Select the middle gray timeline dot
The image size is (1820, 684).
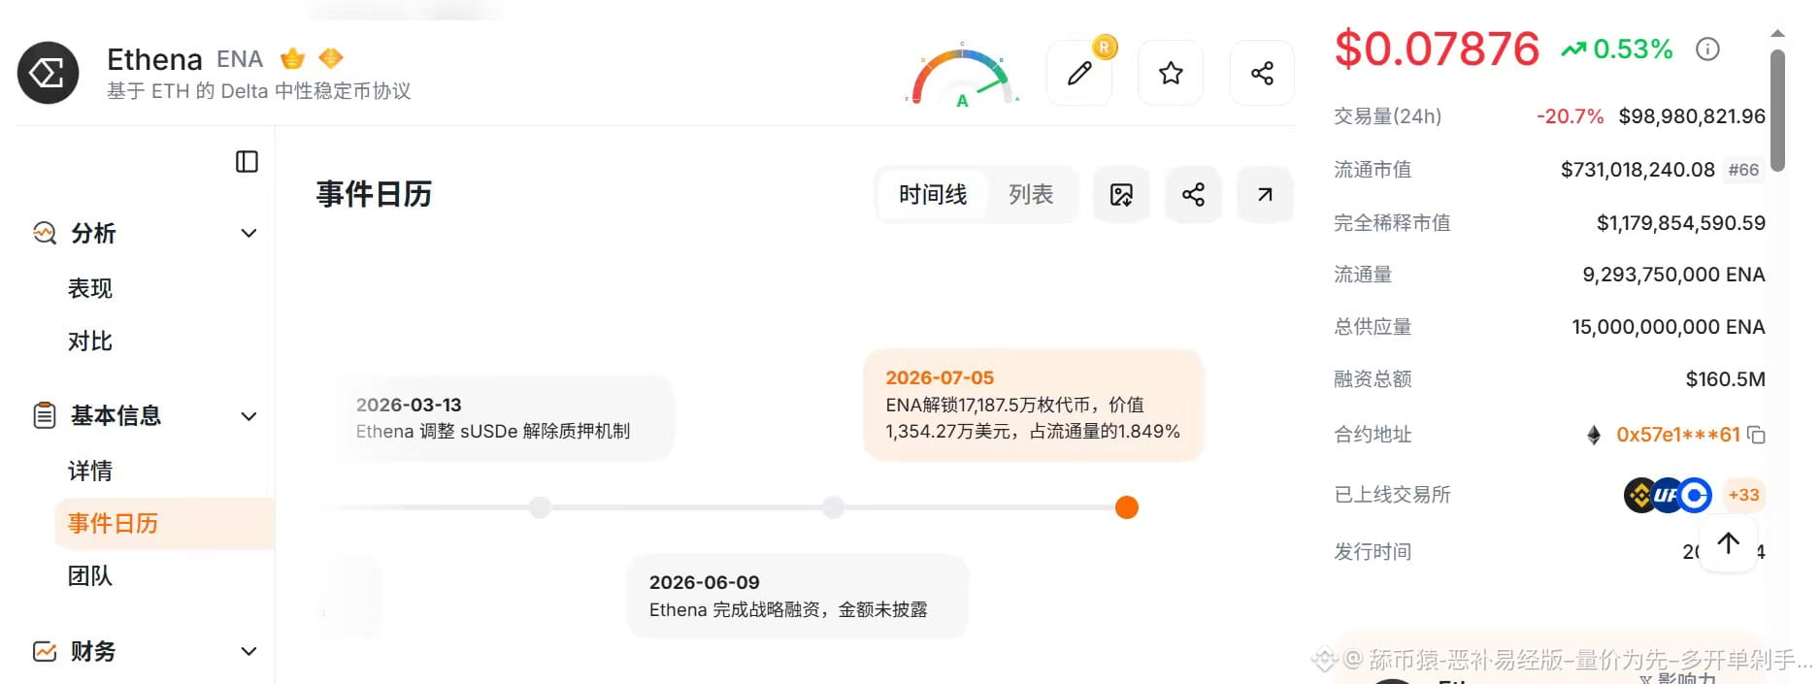pyautogui.click(x=833, y=507)
